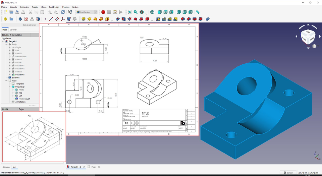This screenshot has height=176, width=322.
Task: Click the isometric view cube icon
Action: coord(152,12)
